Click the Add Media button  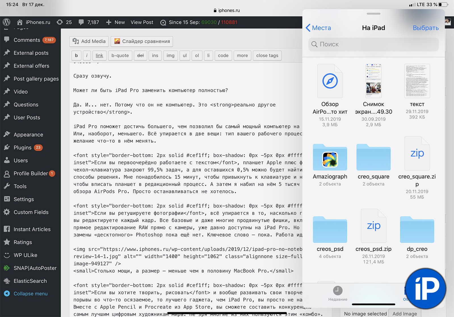coord(89,41)
